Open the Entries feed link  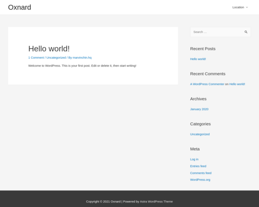tap(198, 166)
